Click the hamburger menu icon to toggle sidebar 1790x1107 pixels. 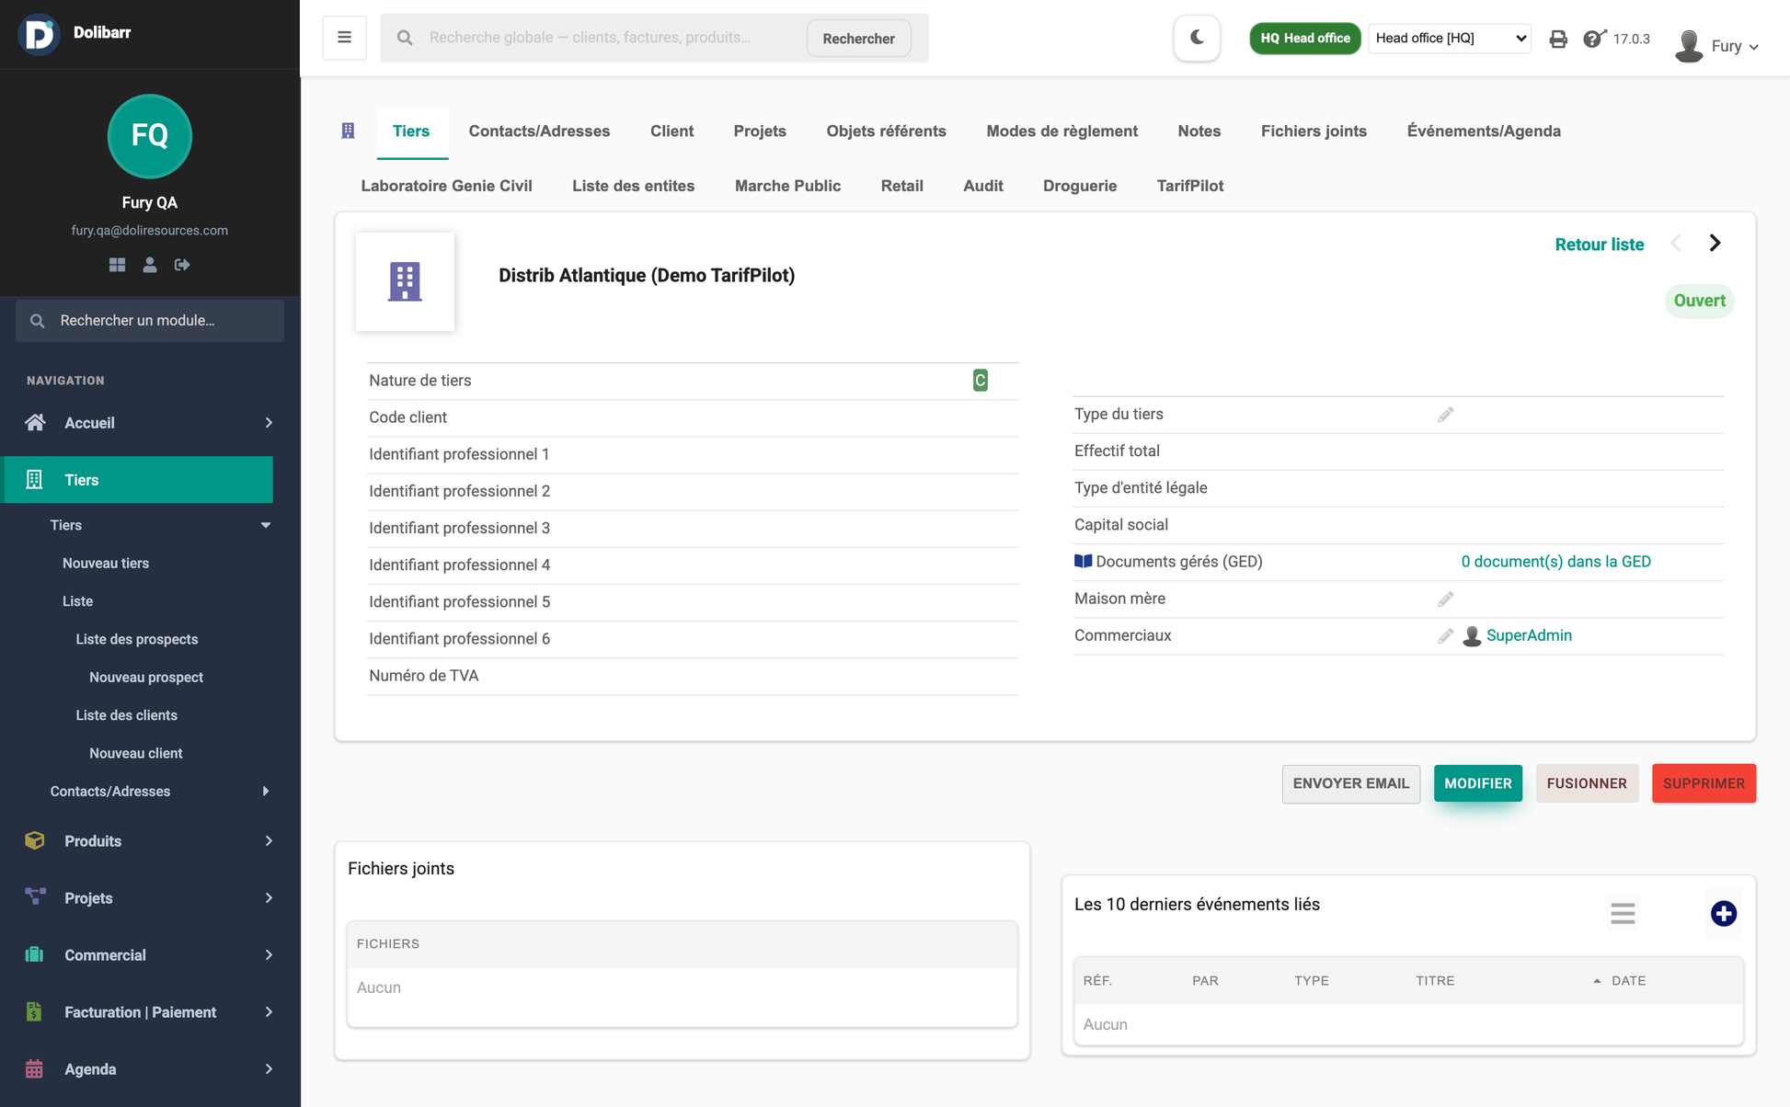click(x=344, y=38)
